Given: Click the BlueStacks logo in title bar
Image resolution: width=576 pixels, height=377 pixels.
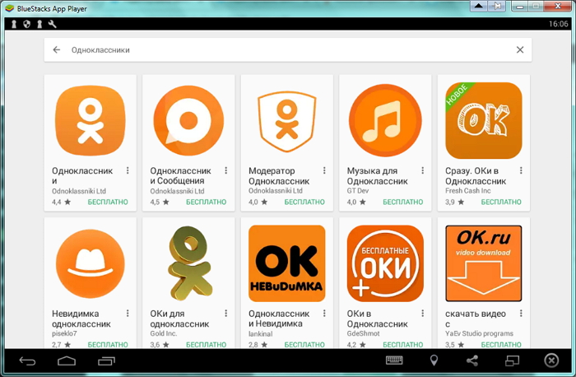Looking at the screenshot, I should click(10, 8).
